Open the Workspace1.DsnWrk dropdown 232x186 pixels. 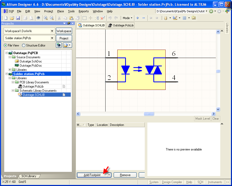(x=52, y=31)
